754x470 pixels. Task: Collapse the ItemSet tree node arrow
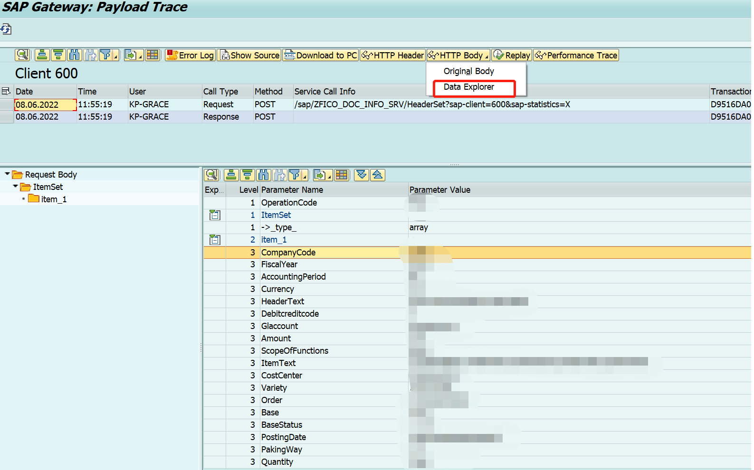click(x=15, y=187)
